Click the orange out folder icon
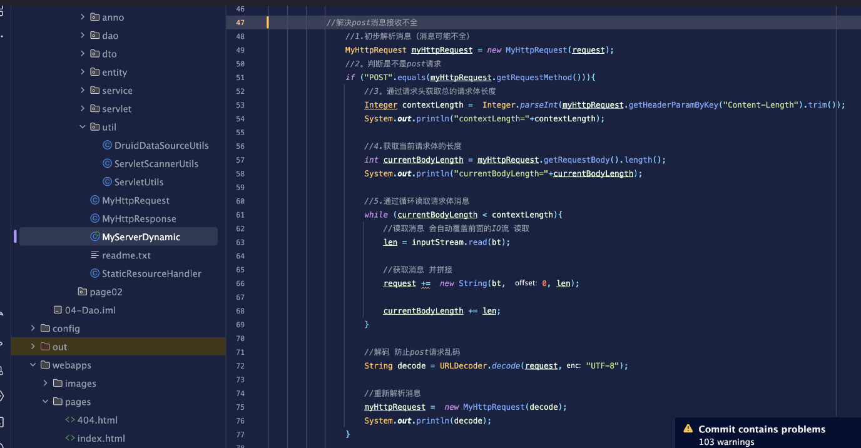The height and width of the screenshot is (448, 861). pyautogui.click(x=45, y=347)
